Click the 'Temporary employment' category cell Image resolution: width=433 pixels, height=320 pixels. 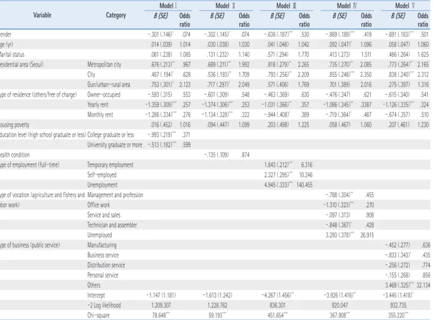pyautogui.click(x=110, y=165)
